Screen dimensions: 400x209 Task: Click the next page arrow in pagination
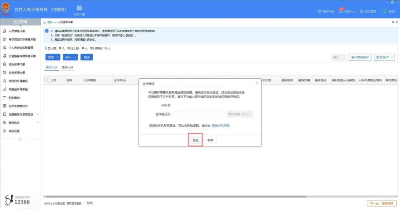click(x=52, y=203)
